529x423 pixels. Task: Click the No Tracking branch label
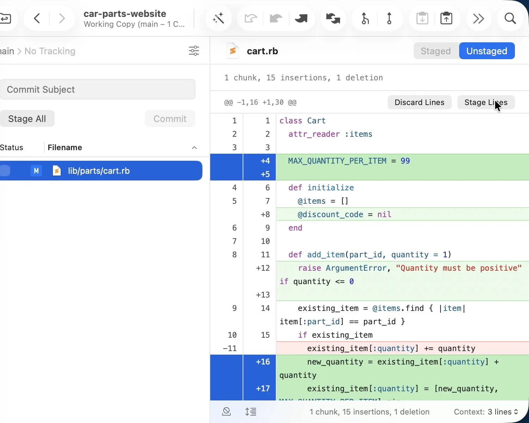click(50, 51)
